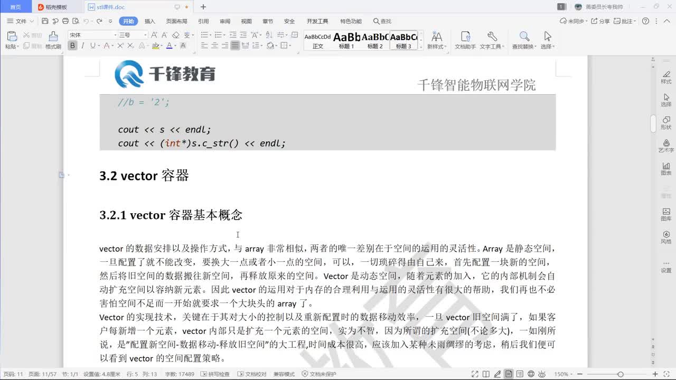Open the References (引用) tab
The height and width of the screenshot is (380, 676).
(x=203, y=21)
